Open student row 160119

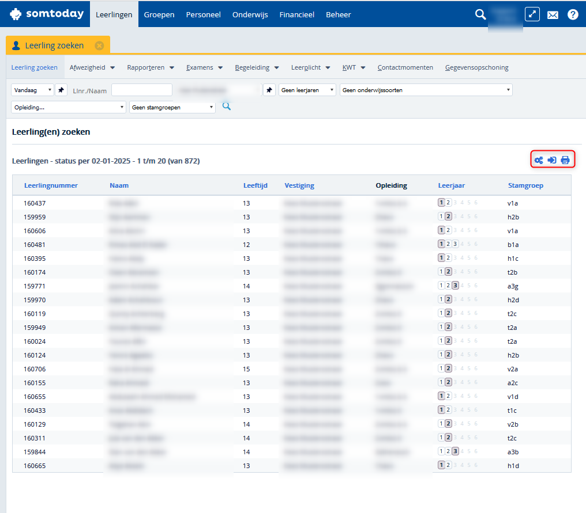pos(291,313)
